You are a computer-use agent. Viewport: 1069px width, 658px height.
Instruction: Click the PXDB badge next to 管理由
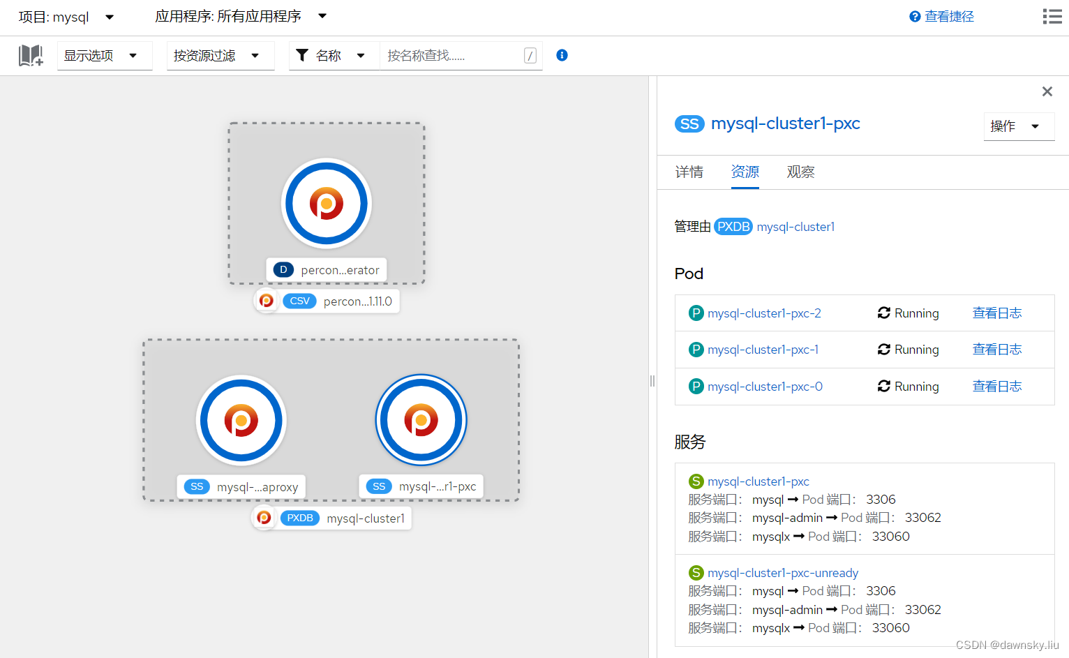click(733, 227)
